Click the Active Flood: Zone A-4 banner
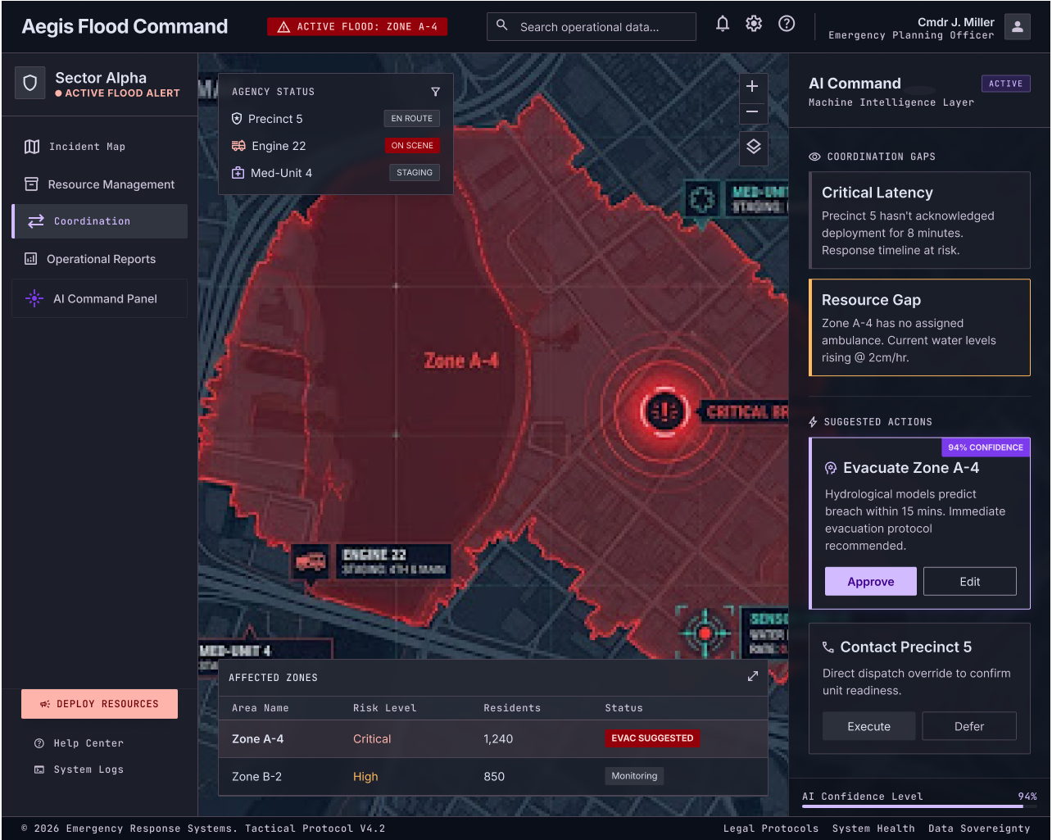This screenshot has width=1052, height=840. click(357, 27)
